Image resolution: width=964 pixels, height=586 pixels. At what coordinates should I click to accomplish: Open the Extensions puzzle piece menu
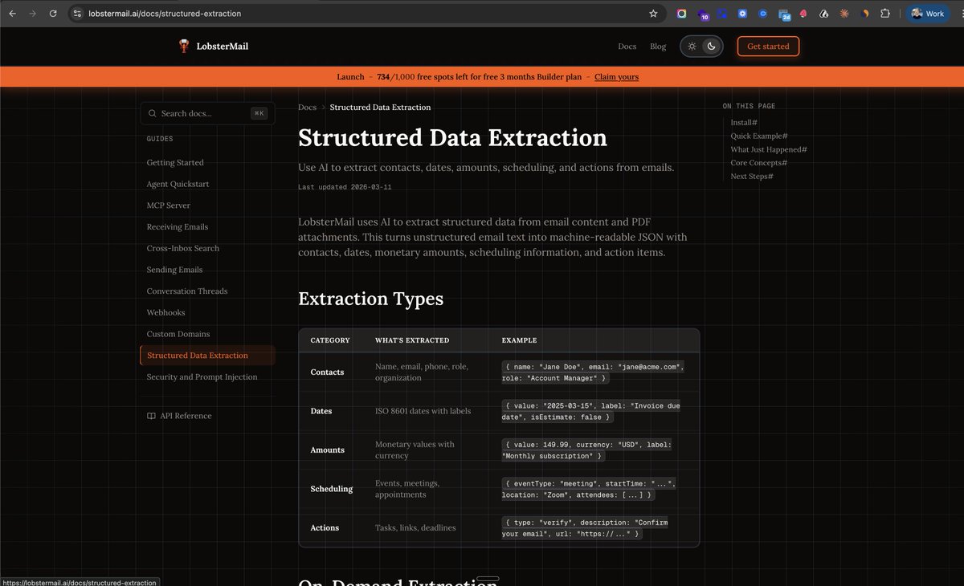885,14
